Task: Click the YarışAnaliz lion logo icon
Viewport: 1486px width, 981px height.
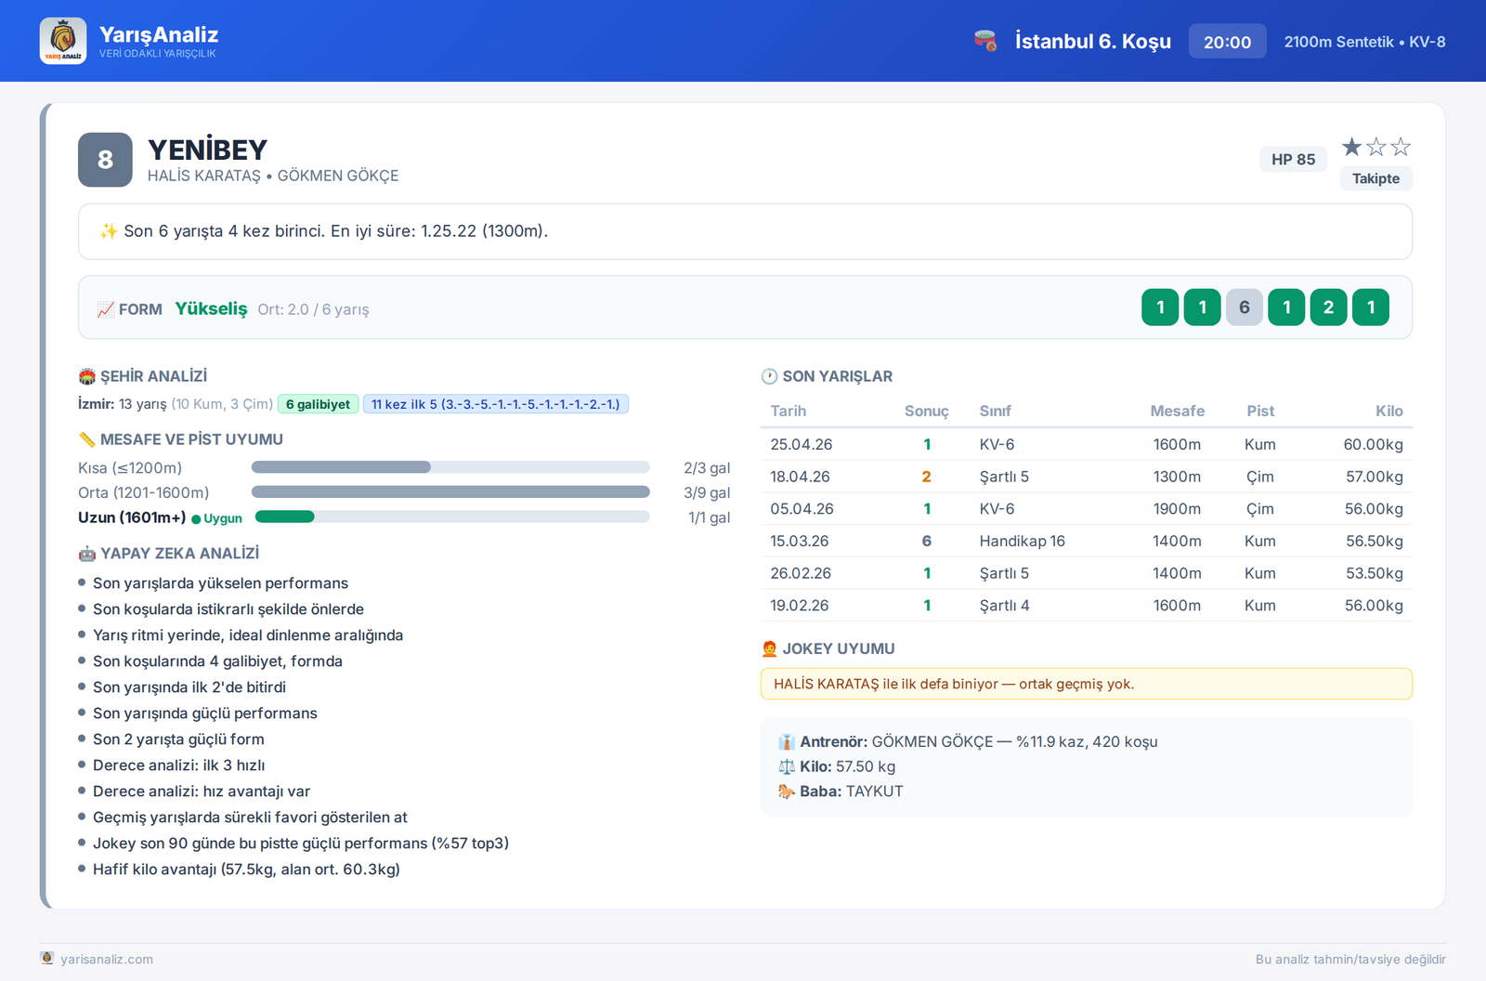Action: coord(63,41)
